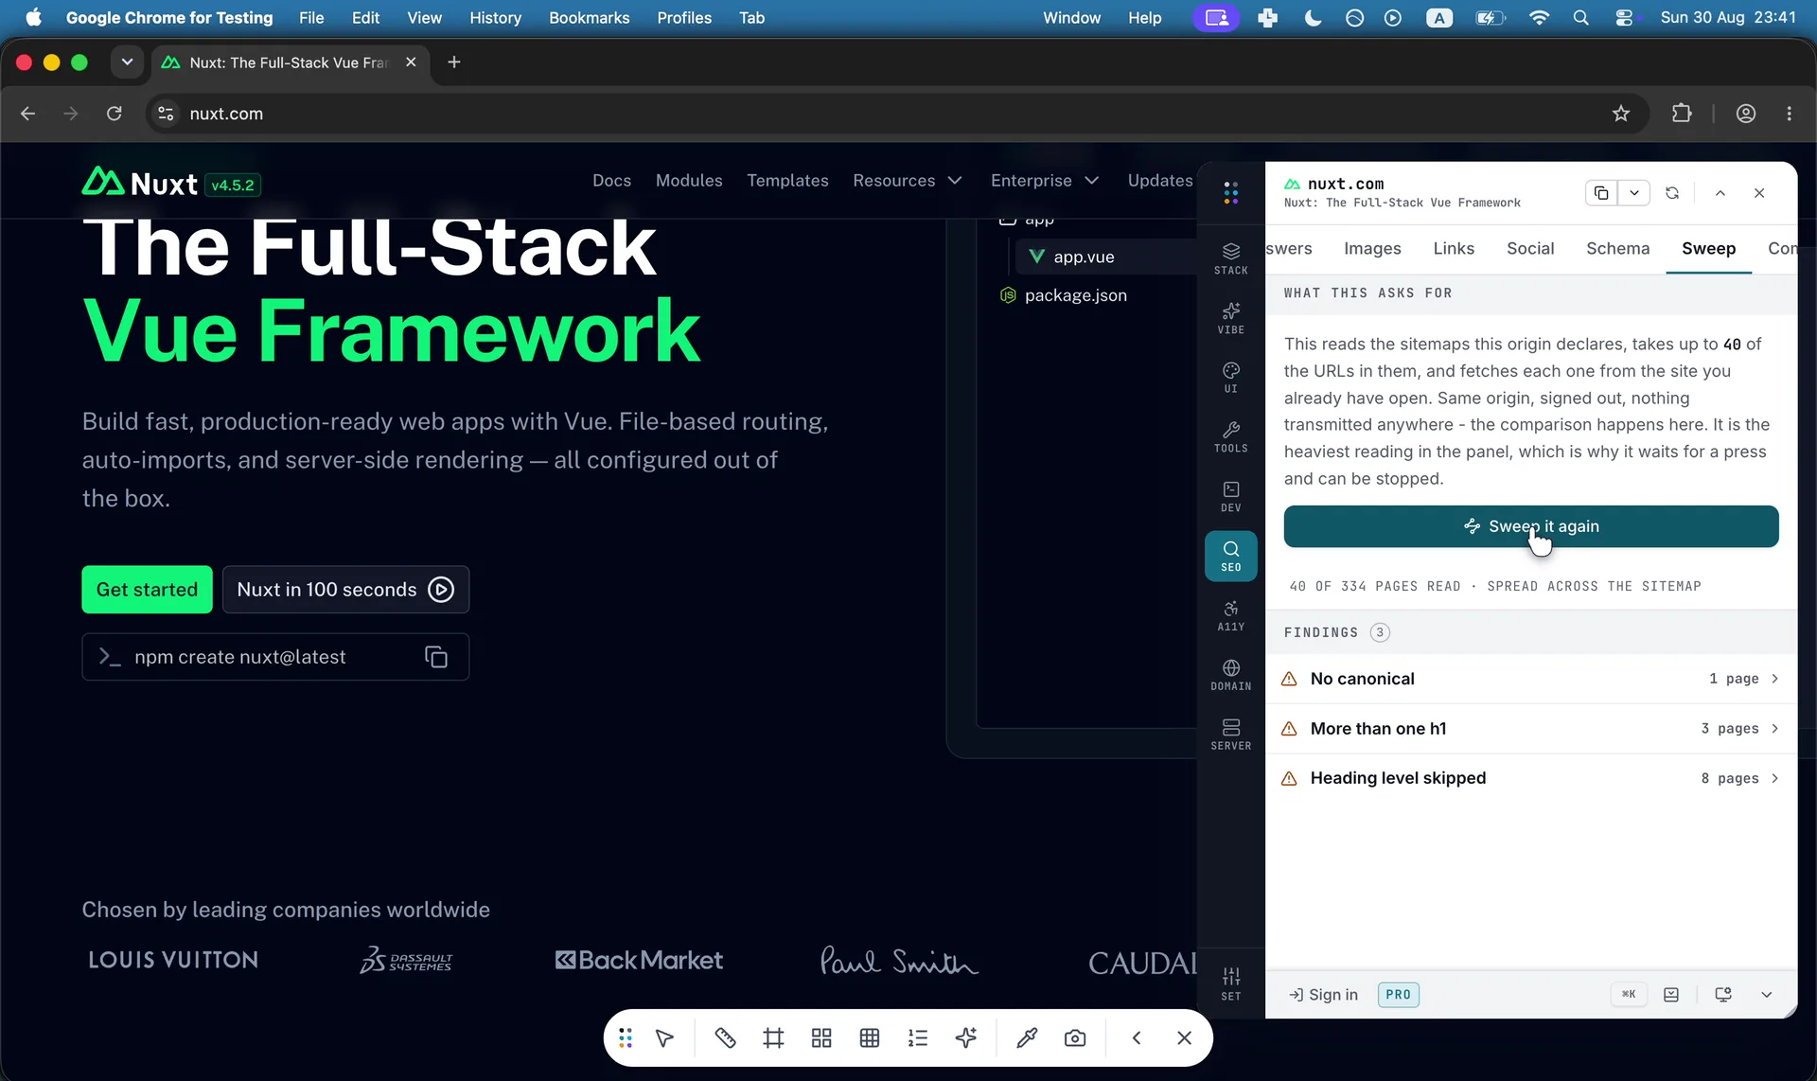1817x1081 pixels.
Task: Click the PRO badge in panel footer
Action: [1398, 995]
